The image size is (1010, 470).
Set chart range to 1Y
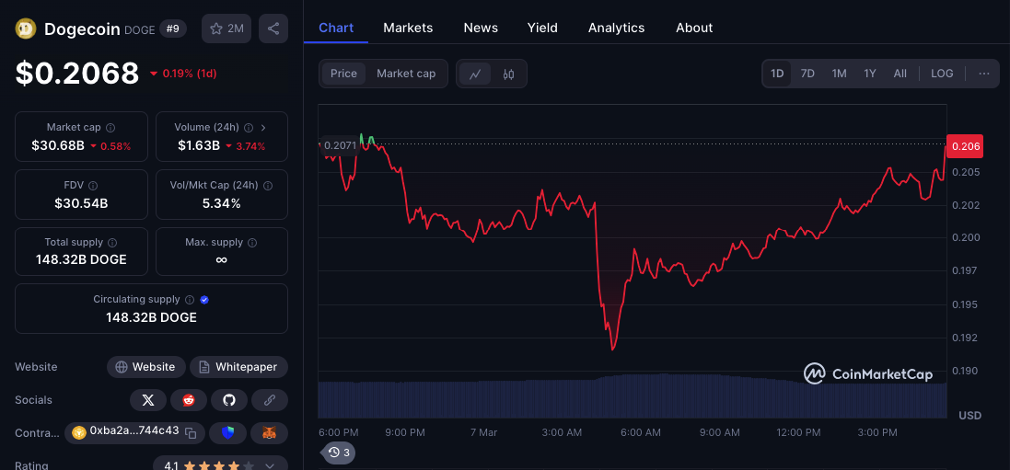(870, 74)
